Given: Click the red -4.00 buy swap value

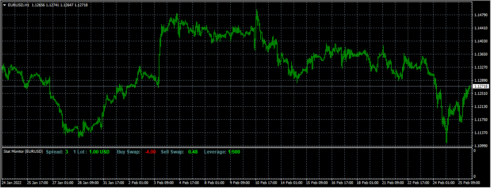Looking at the screenshot, I should coord(150,152).
